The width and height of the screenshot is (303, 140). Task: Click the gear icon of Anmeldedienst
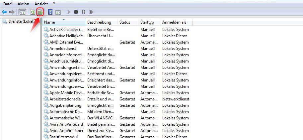click(46, 49)
